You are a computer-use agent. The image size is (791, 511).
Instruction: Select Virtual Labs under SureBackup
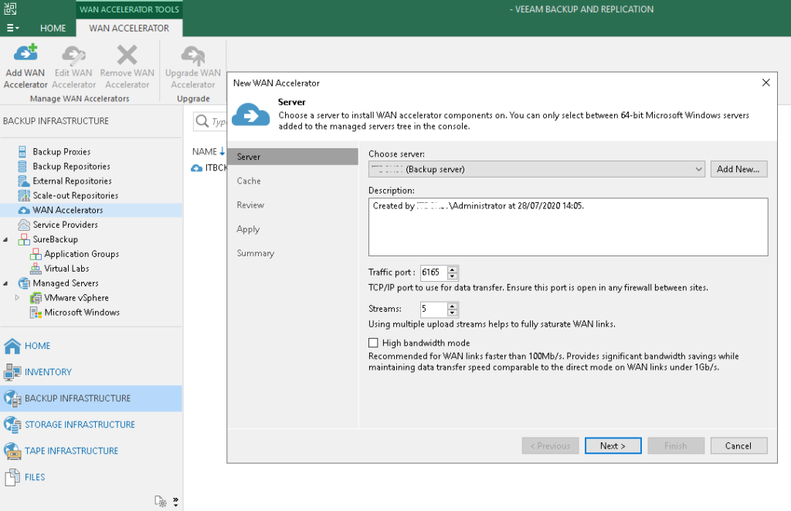(66, 269)
